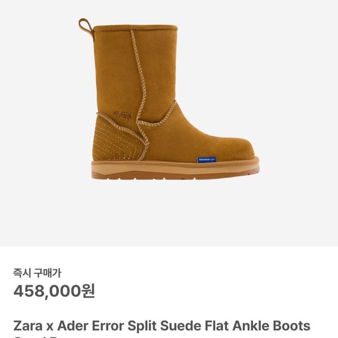
Task: Click the blue brand tag on boot
Action: tap(207, 160)
